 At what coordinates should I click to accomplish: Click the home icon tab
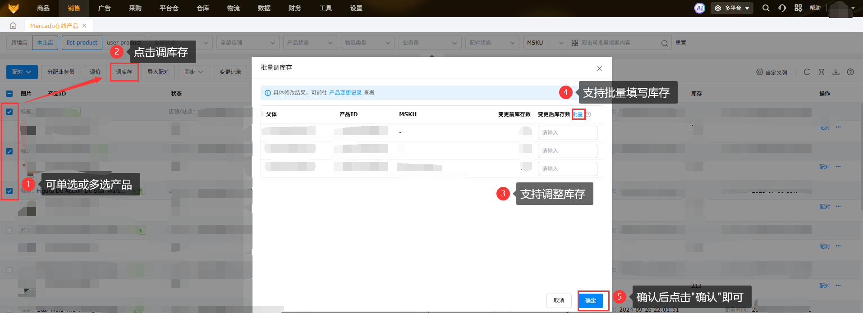point(13,26)
